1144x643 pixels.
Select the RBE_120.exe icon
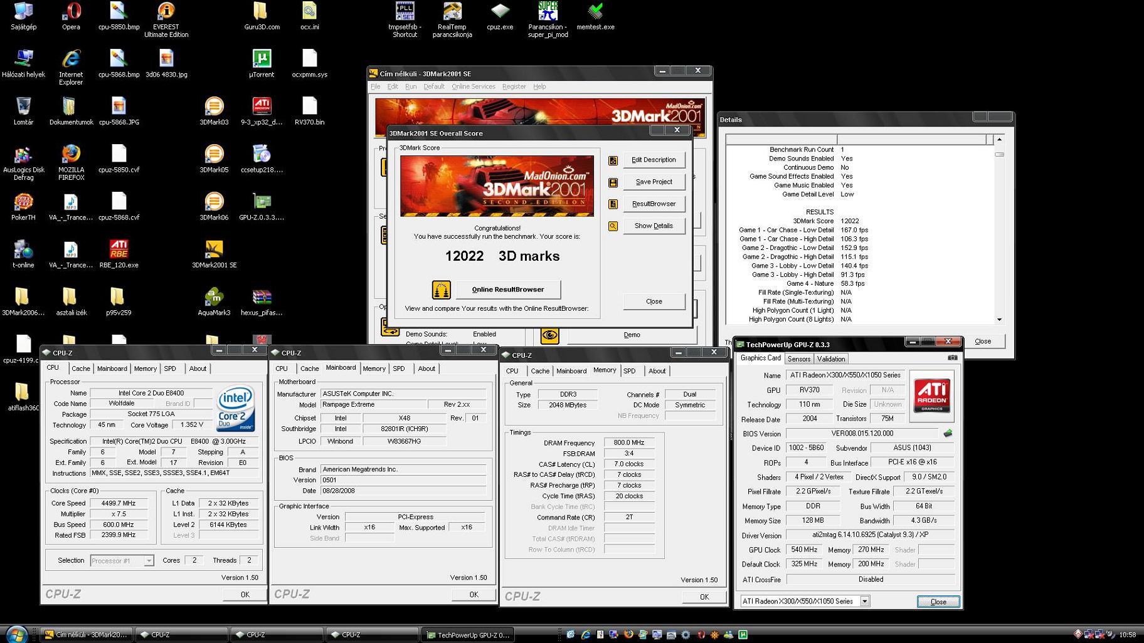[x=119, y=254]
